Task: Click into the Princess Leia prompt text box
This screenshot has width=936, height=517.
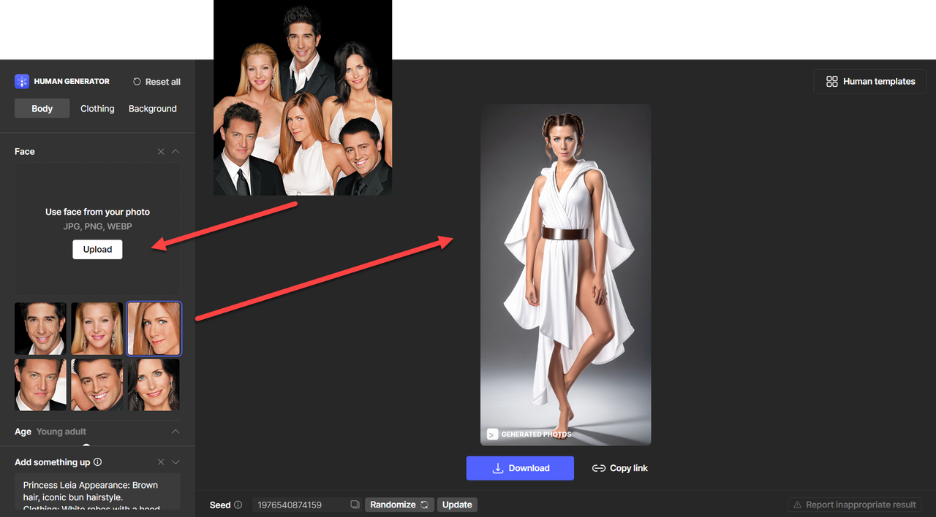Action: (97, 491)
